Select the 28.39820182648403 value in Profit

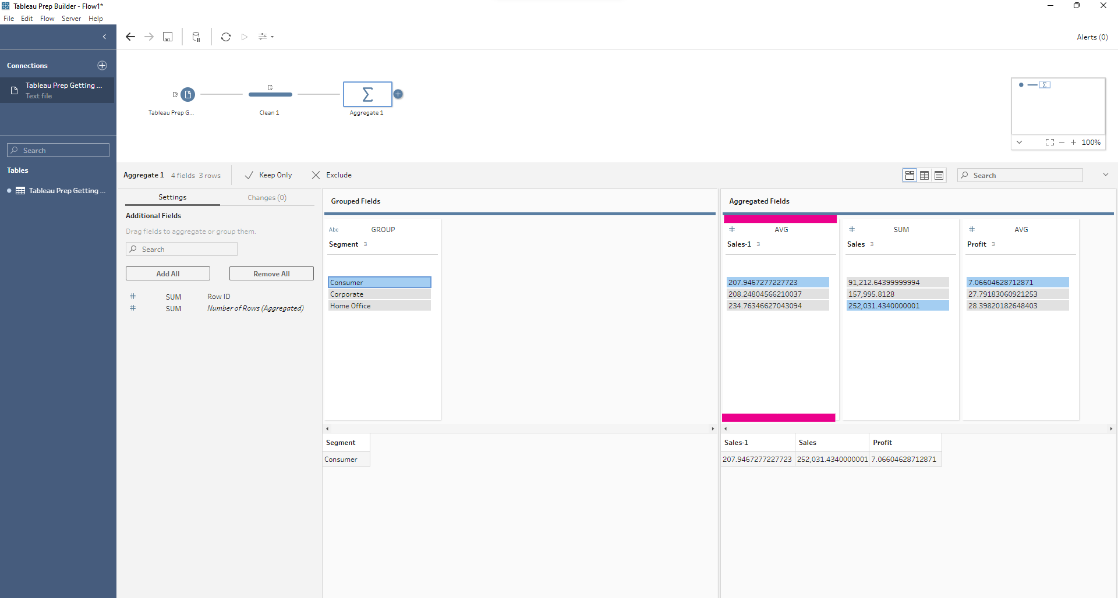point(1018,305)
